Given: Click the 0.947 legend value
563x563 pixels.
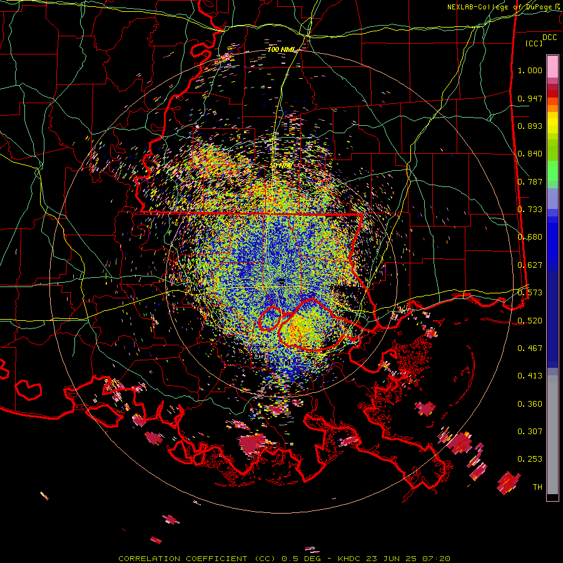Looking at the screenshot, I should coord(530,98).
